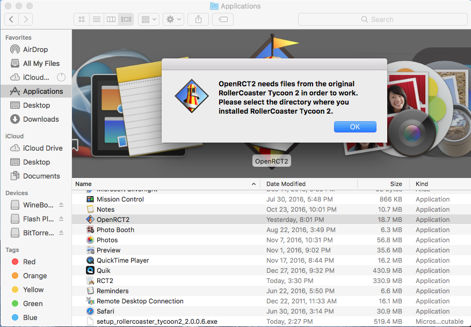This screenshot has width=471, height=327.
Task: Select the Quik app icon
Action: [90, 271]
